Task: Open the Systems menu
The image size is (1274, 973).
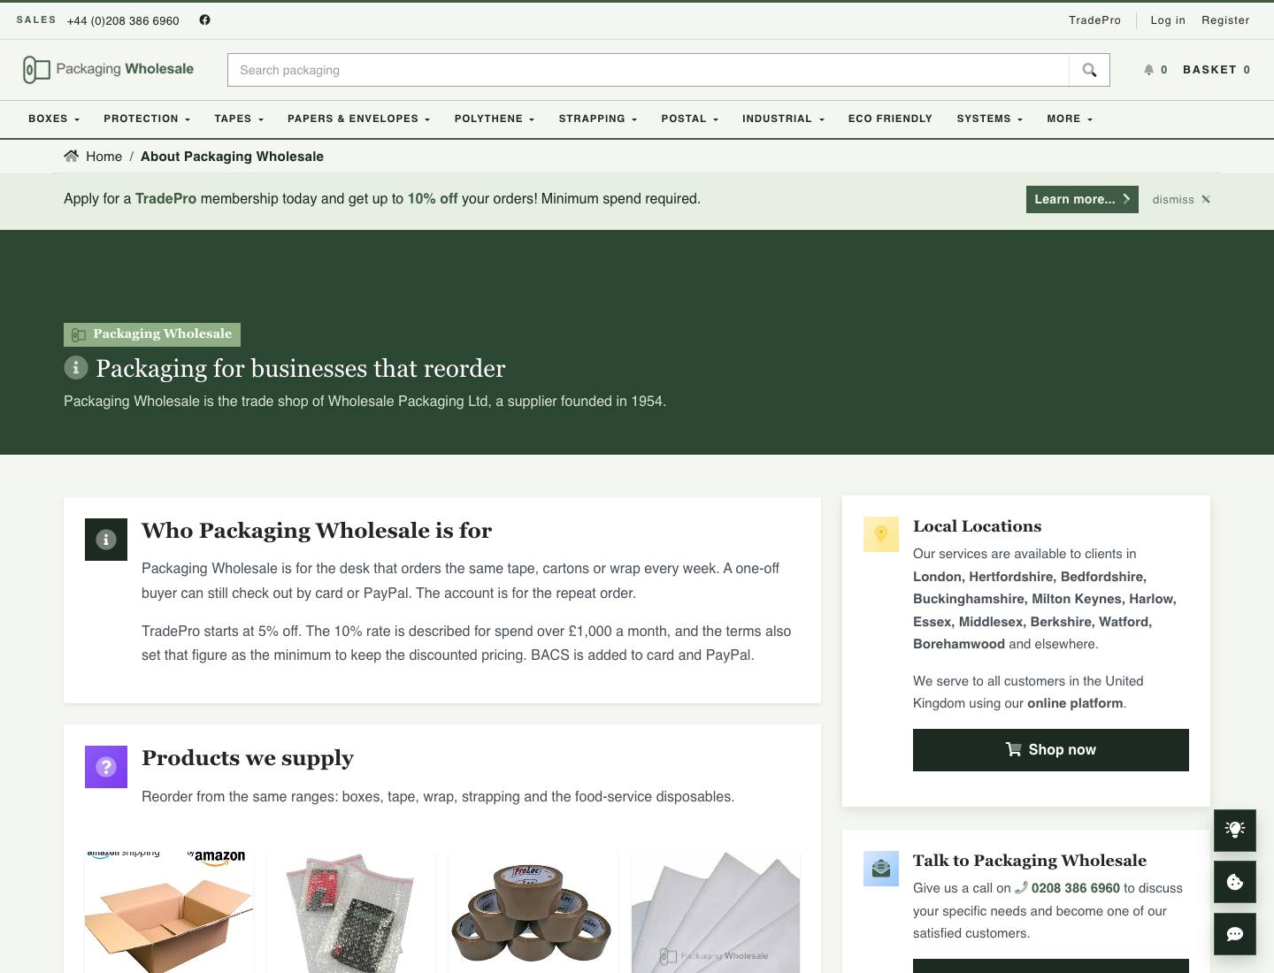Action: (x=990, y=119)
